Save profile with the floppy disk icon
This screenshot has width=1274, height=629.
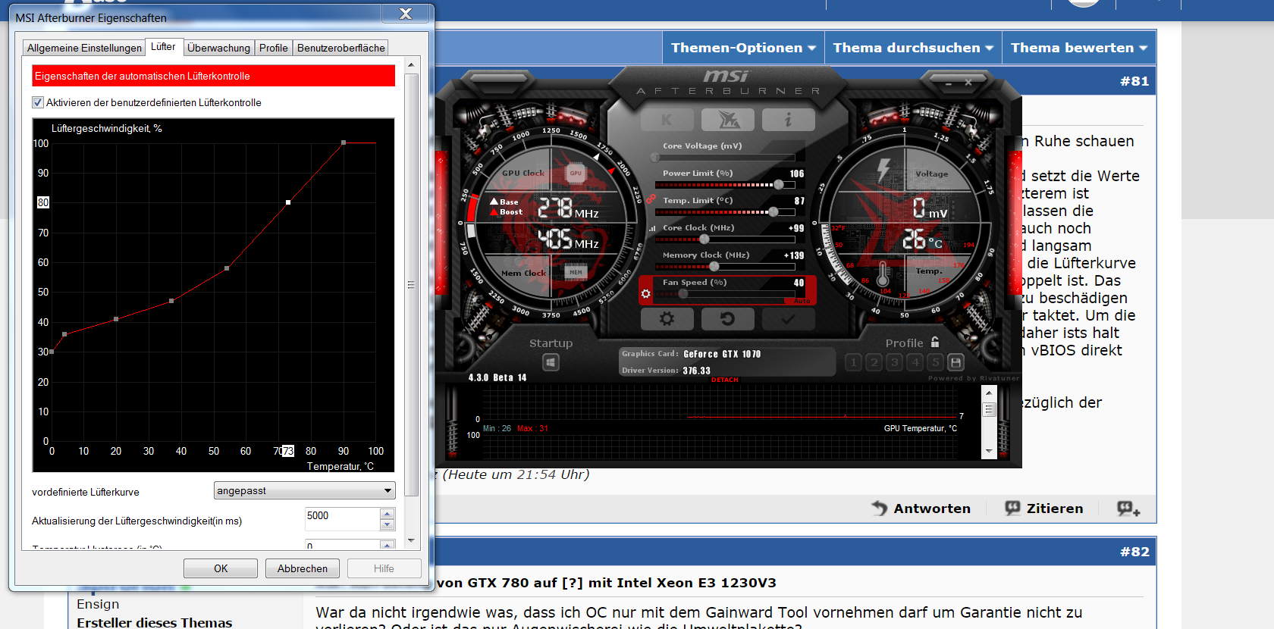point(956,362)
